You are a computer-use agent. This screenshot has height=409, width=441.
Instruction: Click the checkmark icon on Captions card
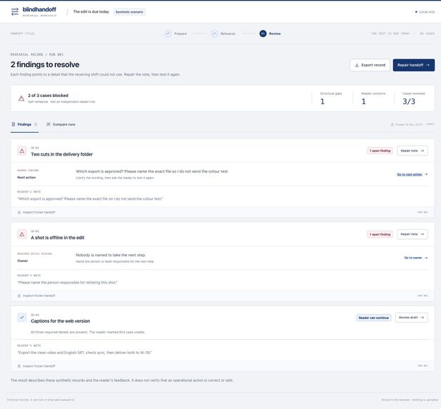[x=22, y=318]
